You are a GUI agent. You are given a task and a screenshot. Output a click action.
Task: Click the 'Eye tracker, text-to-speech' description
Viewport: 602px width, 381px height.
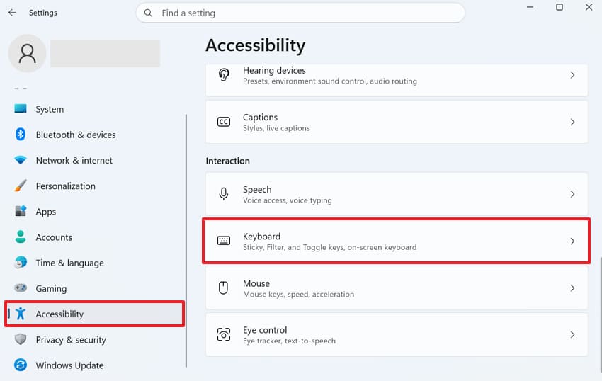[289, 341]
